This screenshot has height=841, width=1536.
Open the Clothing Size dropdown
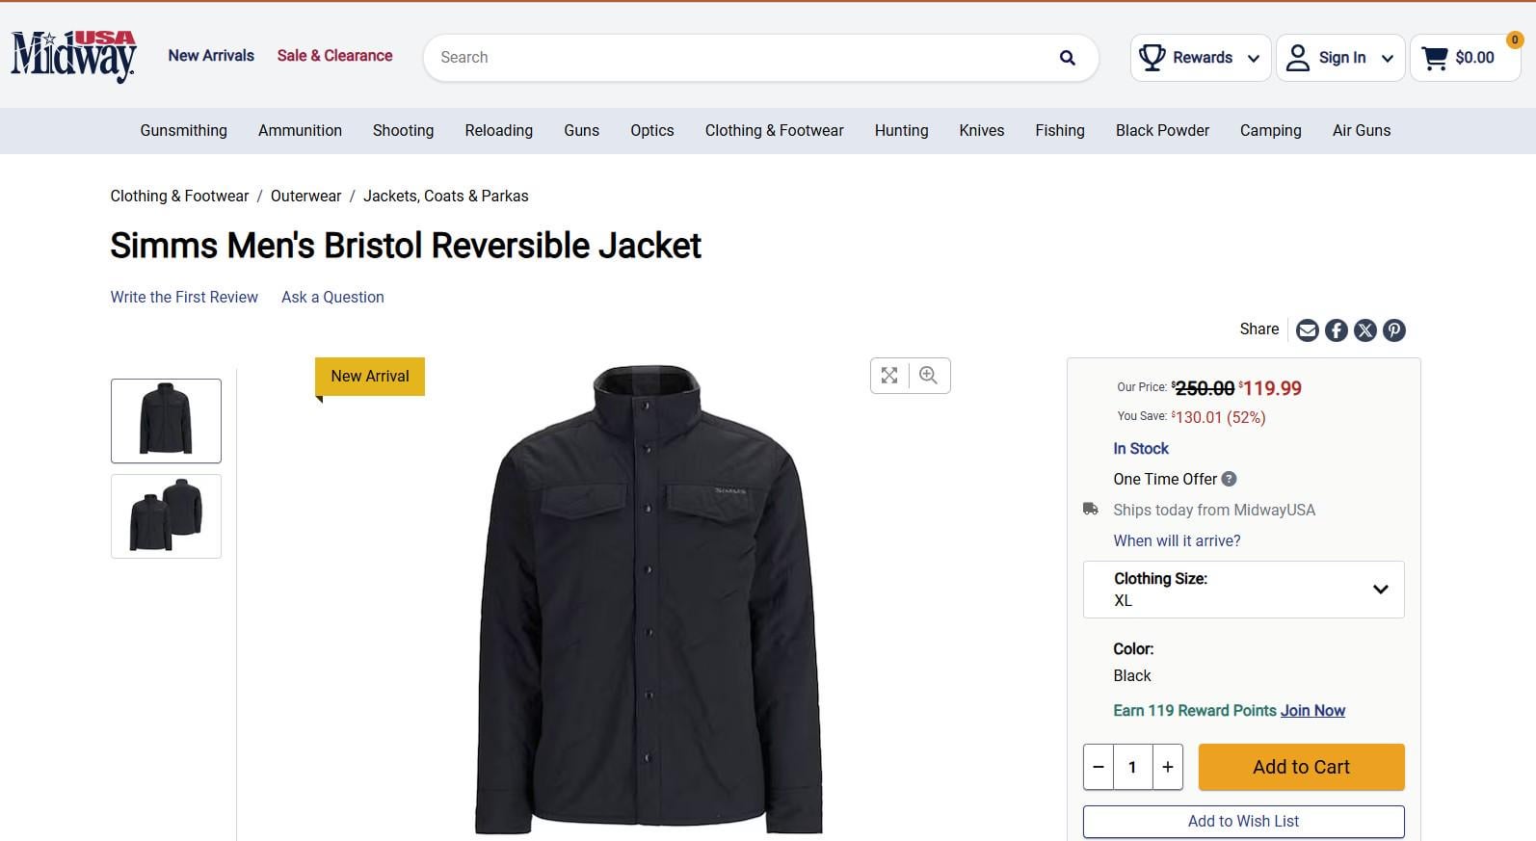pos(1243,590)
